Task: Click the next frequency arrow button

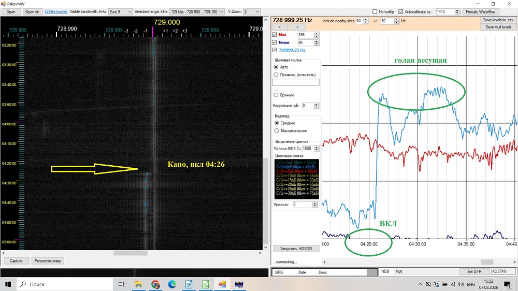Action: coord(297,27)
